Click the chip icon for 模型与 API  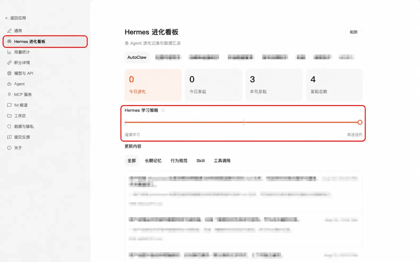pyautogui.click(x=9, y=73)
